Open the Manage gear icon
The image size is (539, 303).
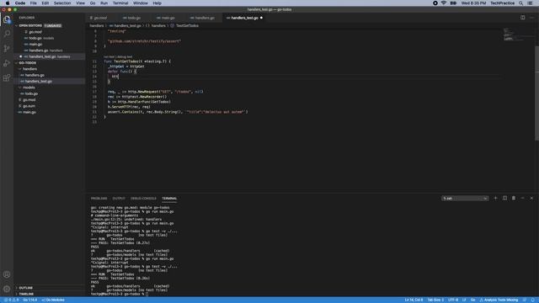[7, 289]
